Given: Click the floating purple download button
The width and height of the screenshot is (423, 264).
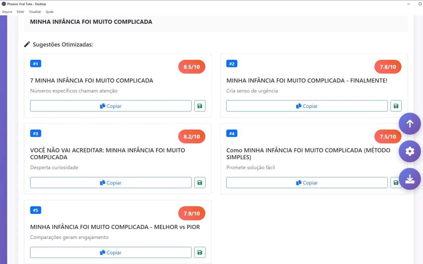Looking at the screenshot, I should (x=410, y=179).
